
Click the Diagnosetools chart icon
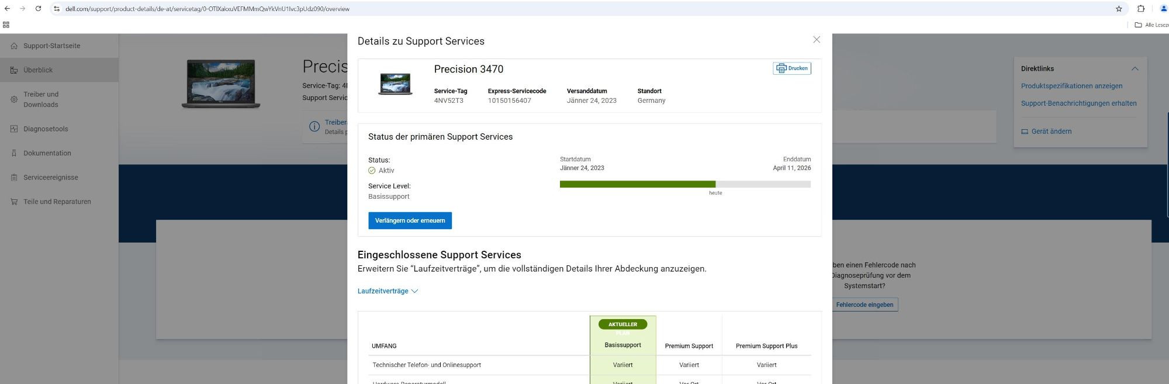tap(14, 129)
